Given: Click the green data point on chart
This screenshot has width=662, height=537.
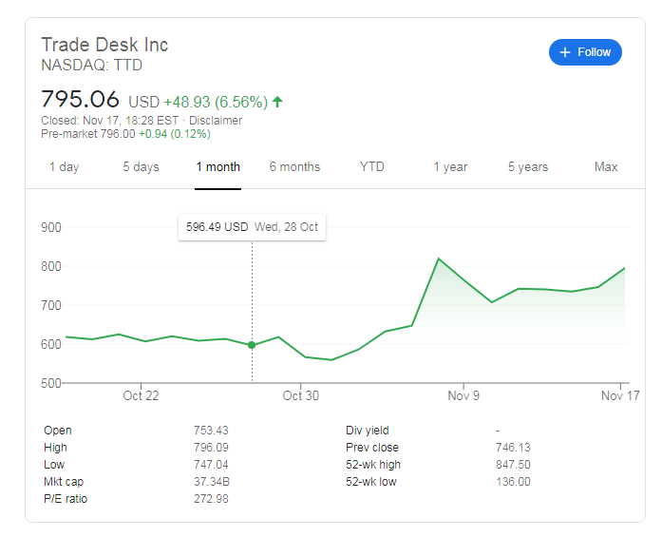Looking at the screenshot, I should click(252, 345).
